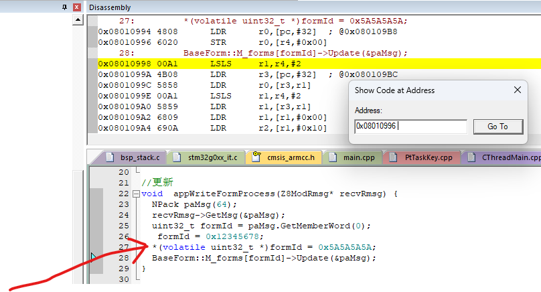Select disassembly line 0x080109A0 LDR

click(x=205, y=106)
